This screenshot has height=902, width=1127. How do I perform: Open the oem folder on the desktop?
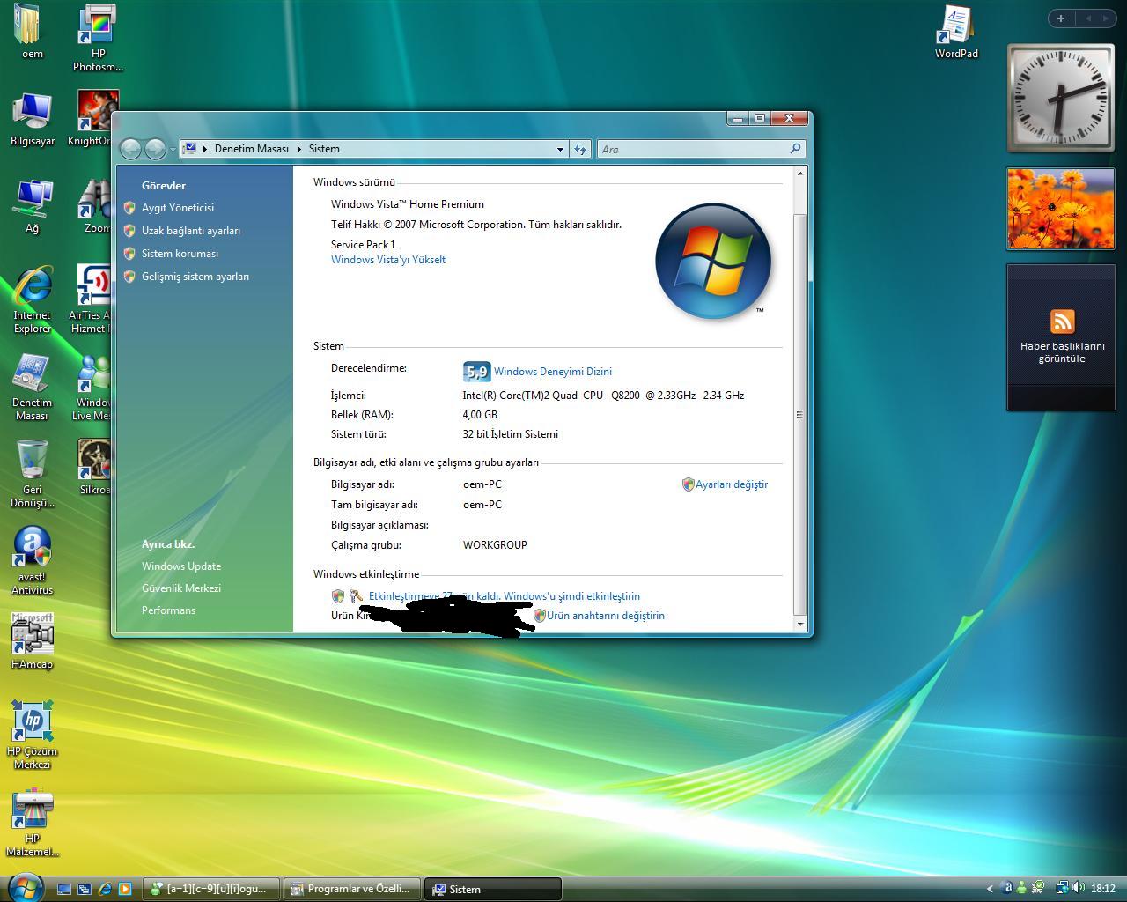point(32,31)
